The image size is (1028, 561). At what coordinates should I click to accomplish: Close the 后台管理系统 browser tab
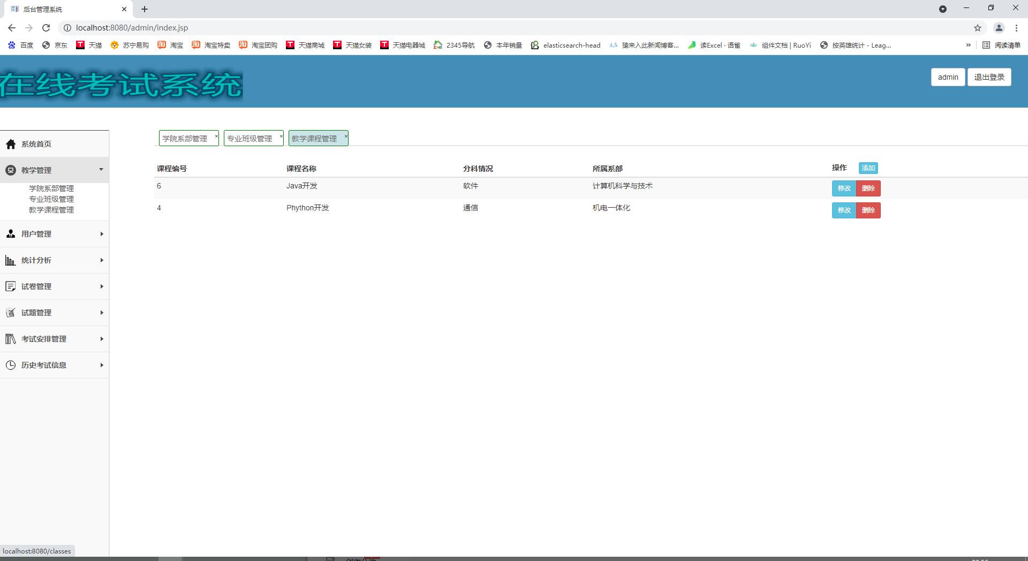tap(124, 9)
